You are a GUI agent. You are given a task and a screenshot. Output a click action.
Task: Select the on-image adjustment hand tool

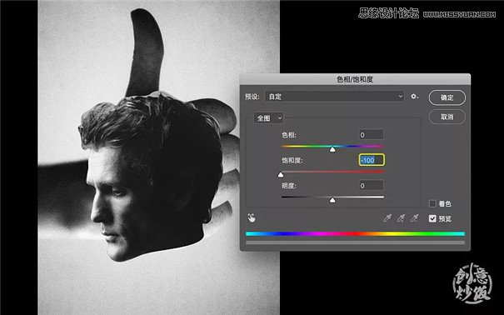(252, 218)
